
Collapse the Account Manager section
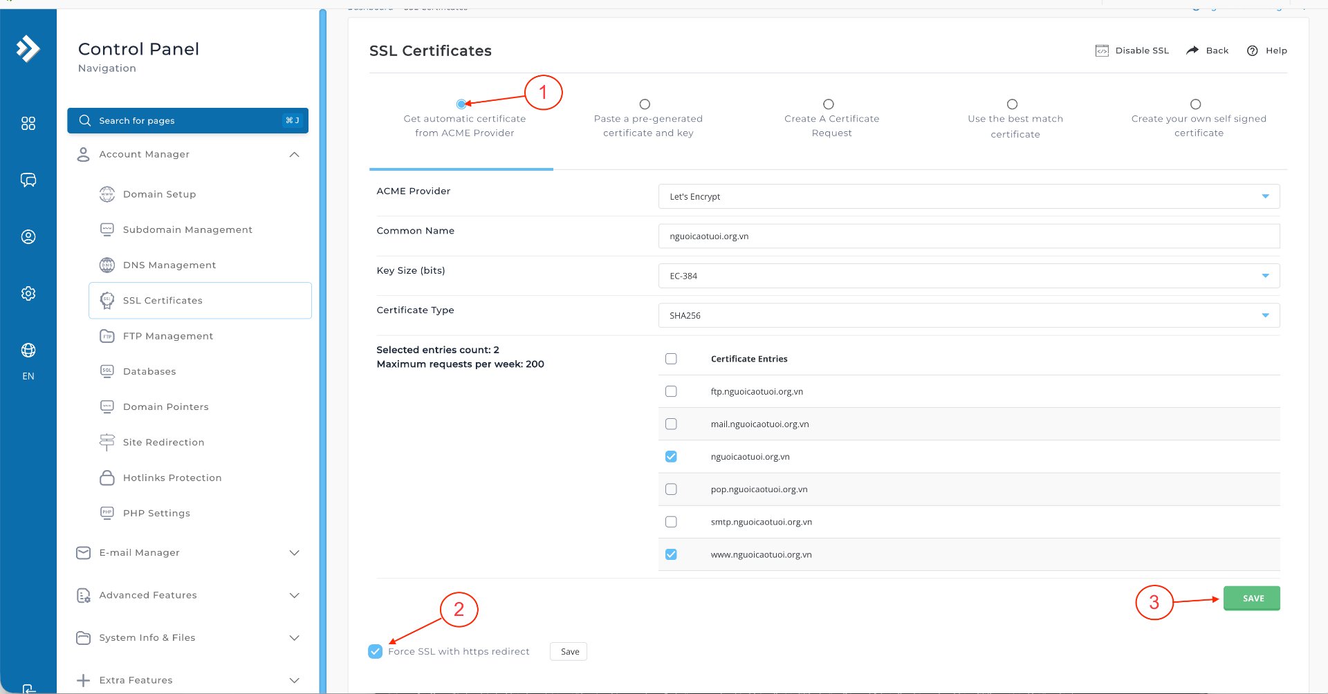294,154
